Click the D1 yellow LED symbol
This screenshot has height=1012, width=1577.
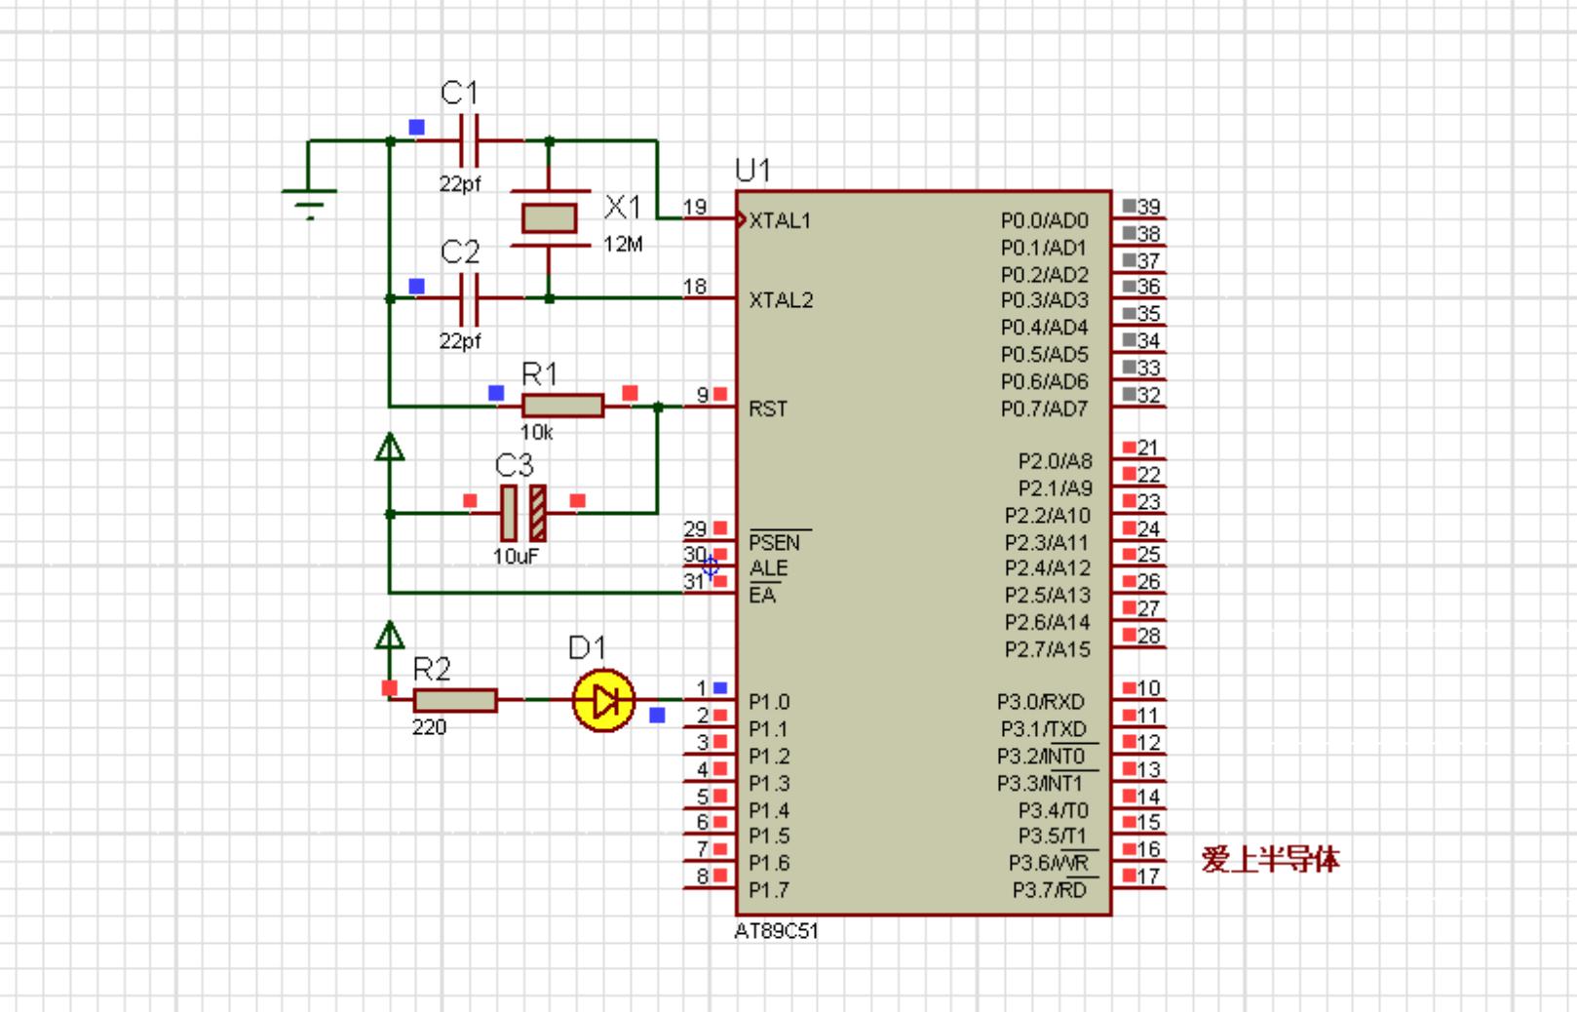(603, 700)
